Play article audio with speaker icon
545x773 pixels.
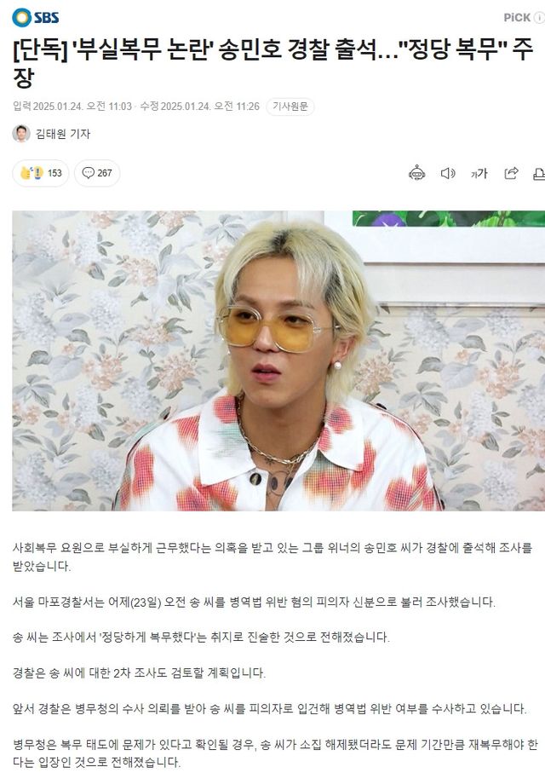[447, 173]
